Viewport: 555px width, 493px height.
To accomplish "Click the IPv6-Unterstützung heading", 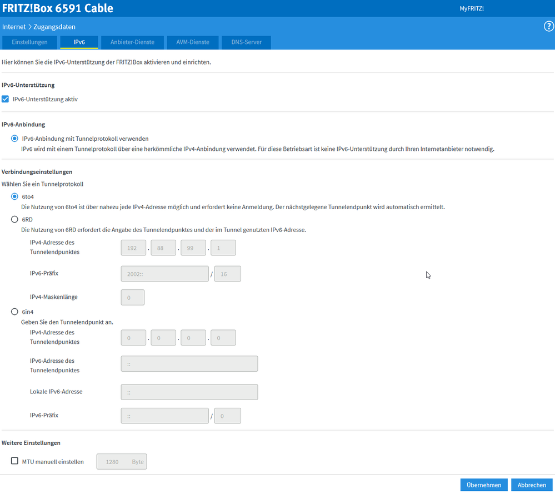I will tap(28, 85).
